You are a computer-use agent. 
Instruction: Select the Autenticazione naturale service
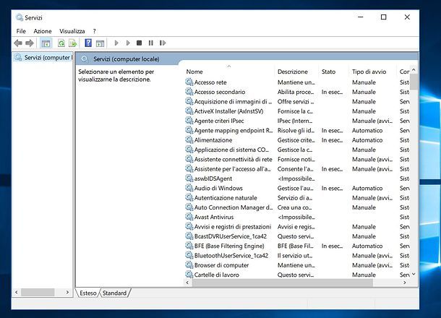coord(226,197)
